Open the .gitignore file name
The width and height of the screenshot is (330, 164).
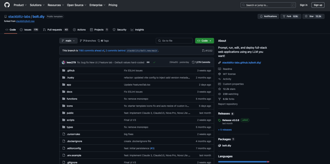(71, 162)
